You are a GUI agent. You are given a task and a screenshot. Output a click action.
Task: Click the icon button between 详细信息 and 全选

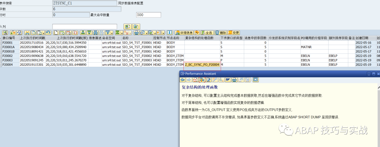click(197, 32)
